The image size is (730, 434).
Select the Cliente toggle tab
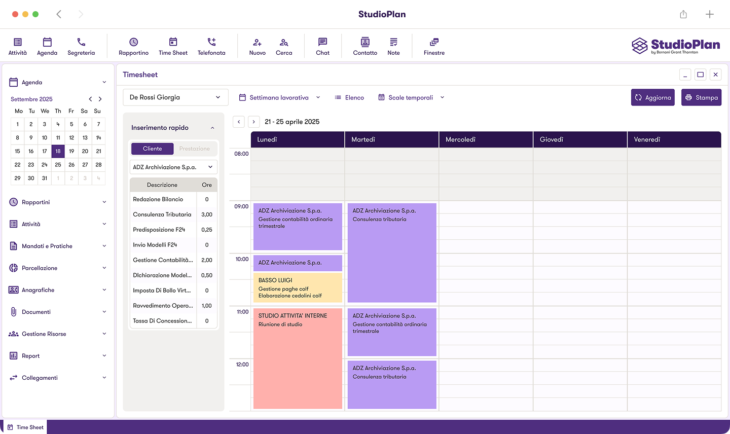click(152, 149)
